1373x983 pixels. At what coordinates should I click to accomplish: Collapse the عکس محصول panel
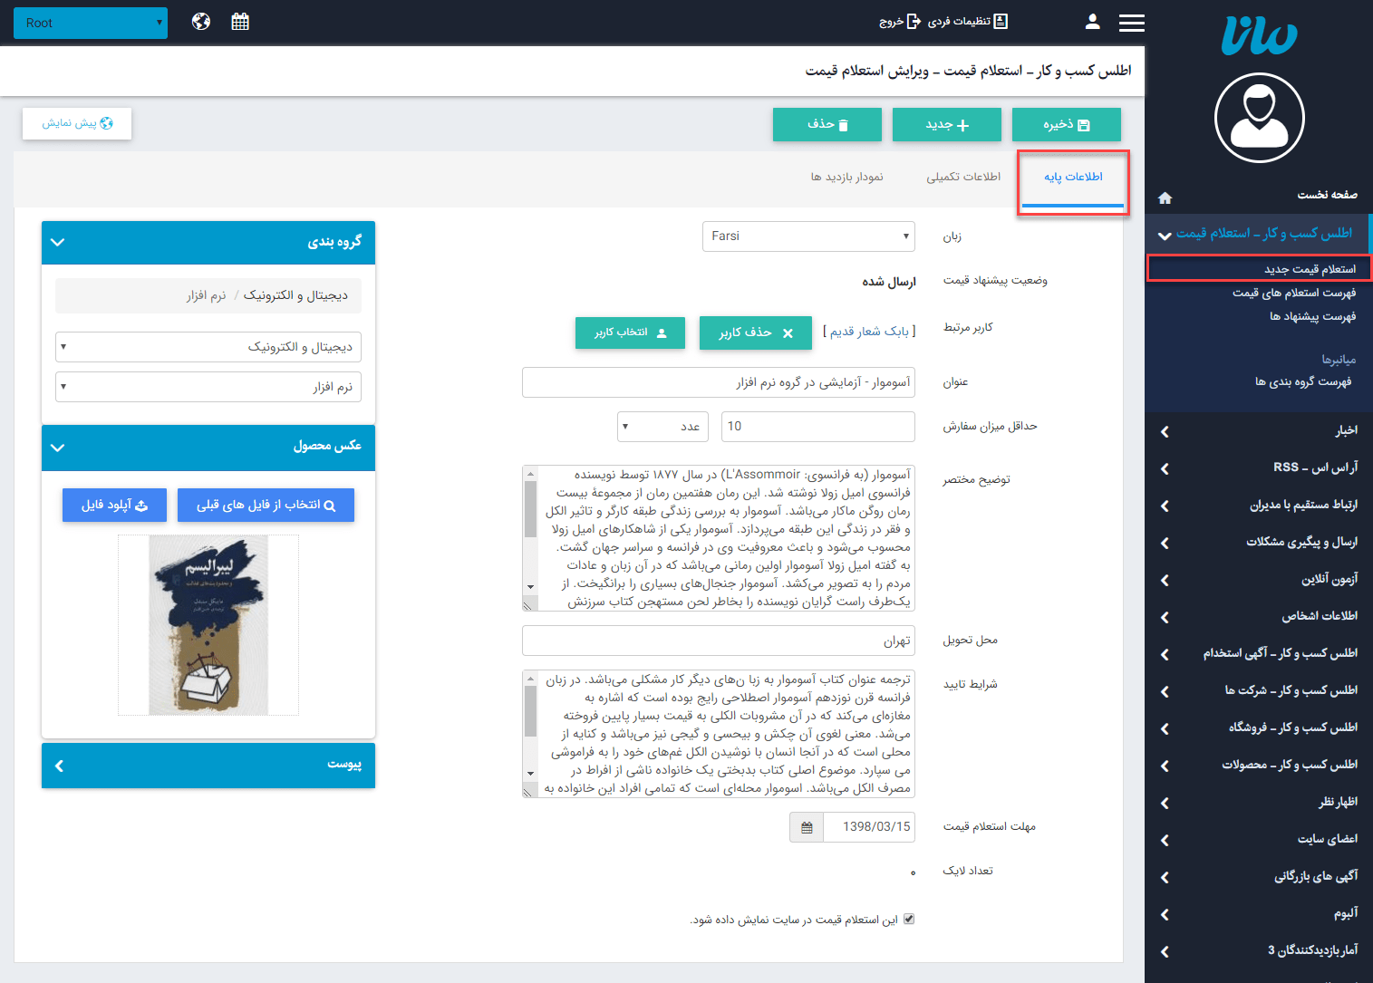(57, 448)
